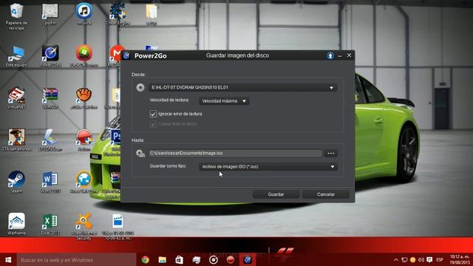Open the volume control in system tray
473x266 pixels.
[421, 259]
